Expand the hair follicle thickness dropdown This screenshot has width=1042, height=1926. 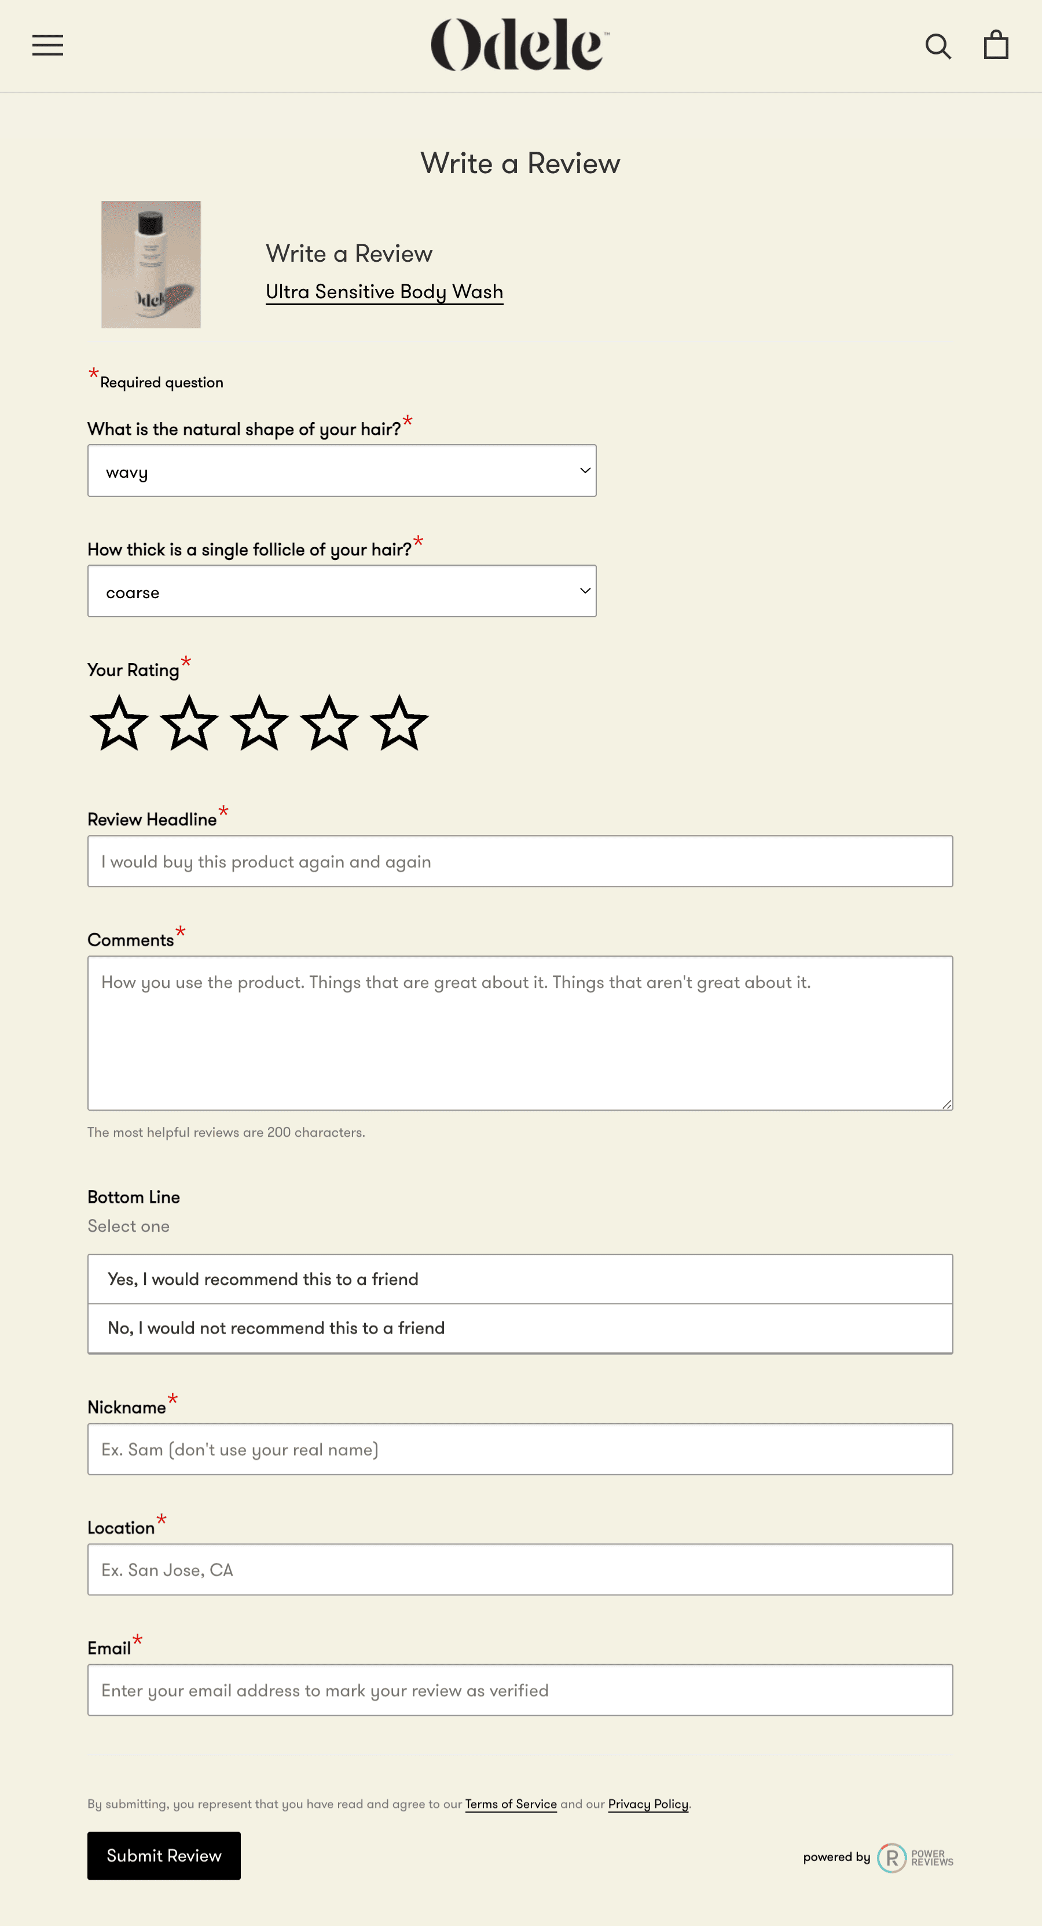[x=342, y=591]
